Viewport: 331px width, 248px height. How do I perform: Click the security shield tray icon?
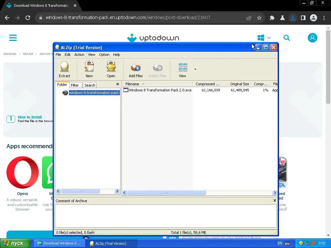tap(301, 243)
